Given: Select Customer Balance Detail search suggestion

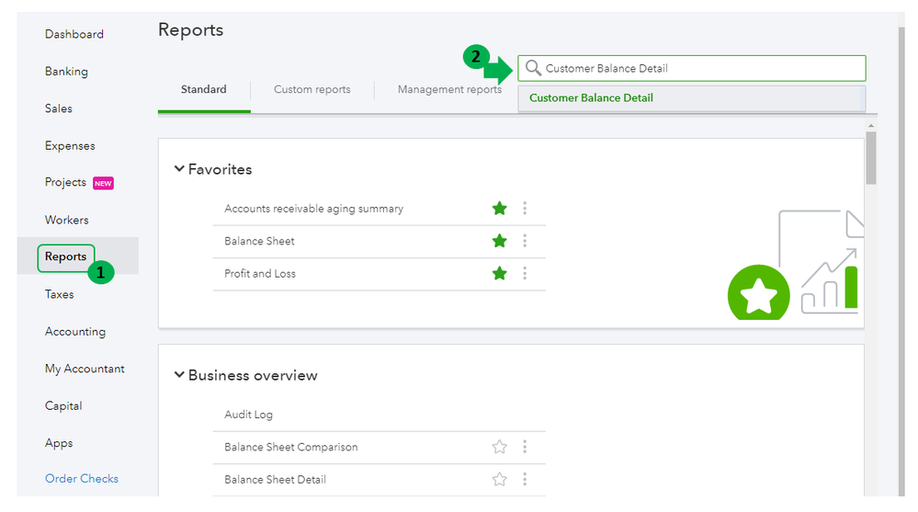Looking at the screenshot, I should (x=591, y=98).
